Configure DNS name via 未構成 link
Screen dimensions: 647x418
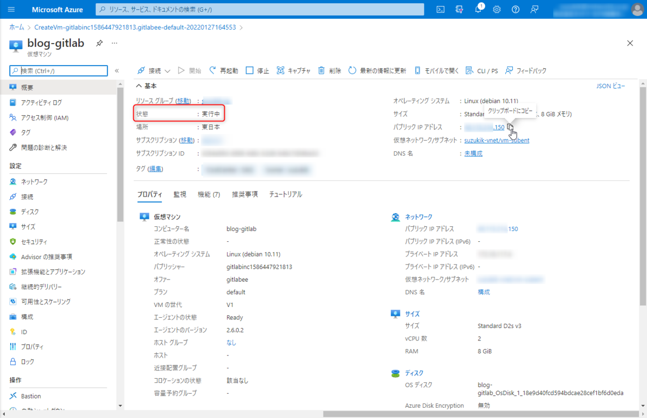pos(472,152)
